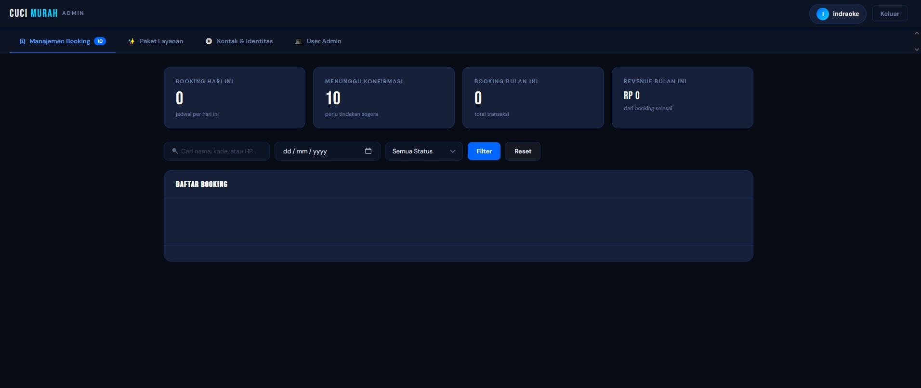Click the indraoke avatar circle
Viewport: 921px width, 388px height.
coord(823,14)
